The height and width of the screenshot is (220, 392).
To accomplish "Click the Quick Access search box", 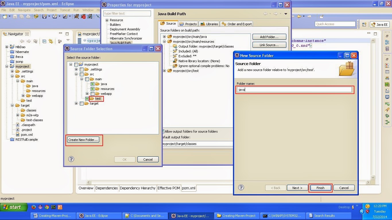I will [x=335, y=24].
